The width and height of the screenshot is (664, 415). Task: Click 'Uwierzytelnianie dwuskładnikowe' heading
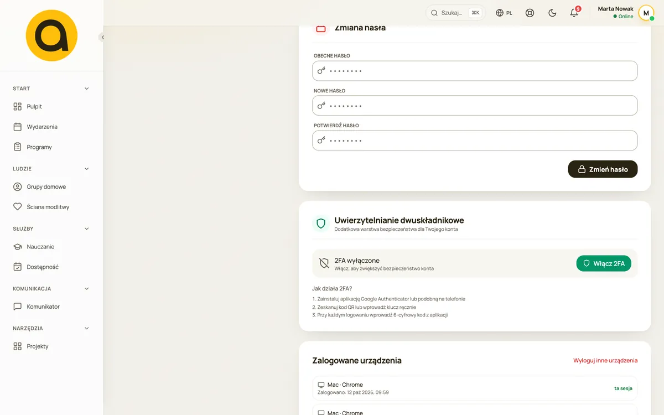tap(399, 220)
